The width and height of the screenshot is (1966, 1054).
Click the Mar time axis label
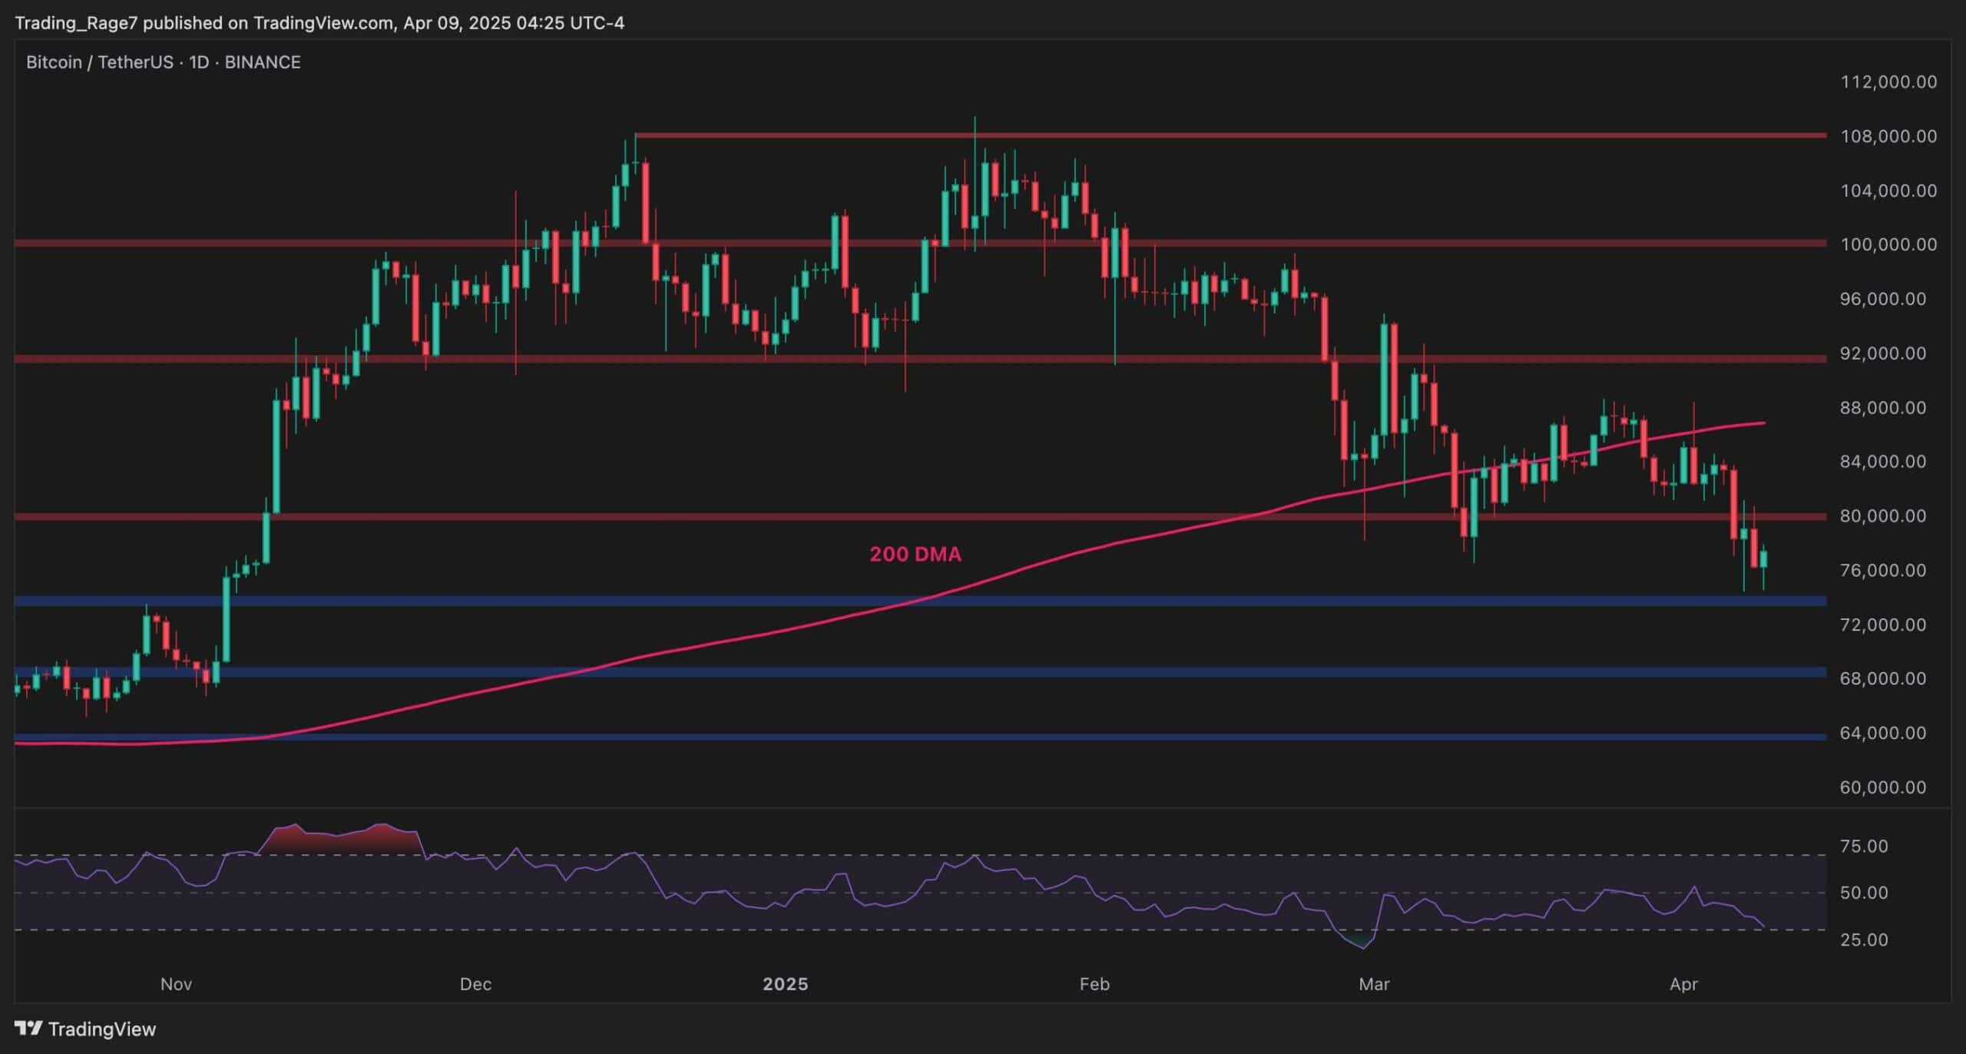tap(1373, 983)
